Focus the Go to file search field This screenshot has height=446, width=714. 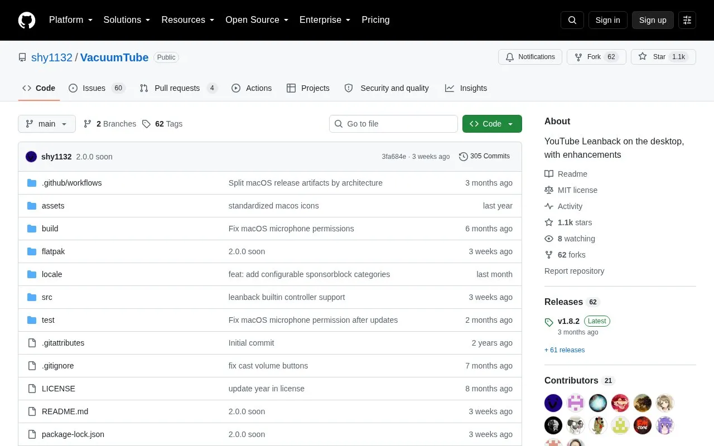click(x=393, y=124)
